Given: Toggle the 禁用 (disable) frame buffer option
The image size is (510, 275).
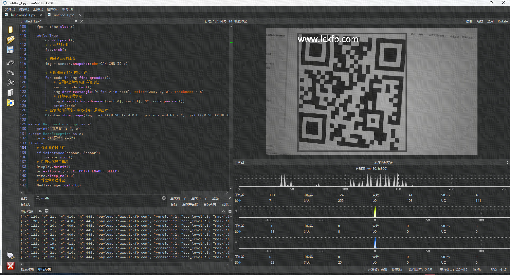Looking at the screenshot, I should pos(490,21).
